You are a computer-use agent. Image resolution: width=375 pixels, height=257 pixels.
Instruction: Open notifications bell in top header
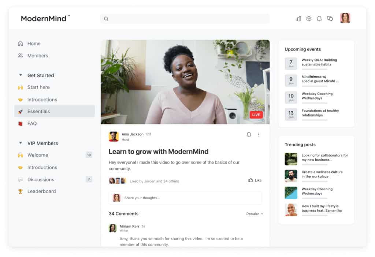319,19
